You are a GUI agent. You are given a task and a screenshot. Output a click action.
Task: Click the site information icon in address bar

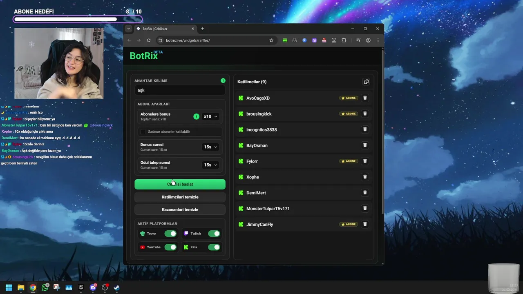(x=161, y=40)
